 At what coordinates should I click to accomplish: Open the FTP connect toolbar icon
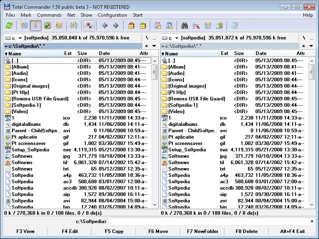(x=158, y=25)
